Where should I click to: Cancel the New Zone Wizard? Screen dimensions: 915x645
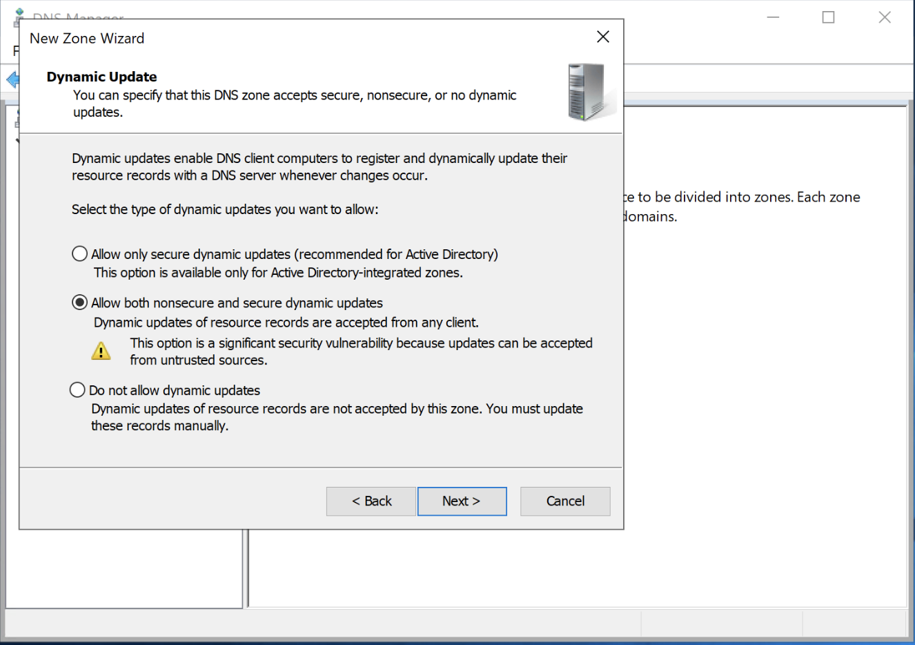click(565, 501)
